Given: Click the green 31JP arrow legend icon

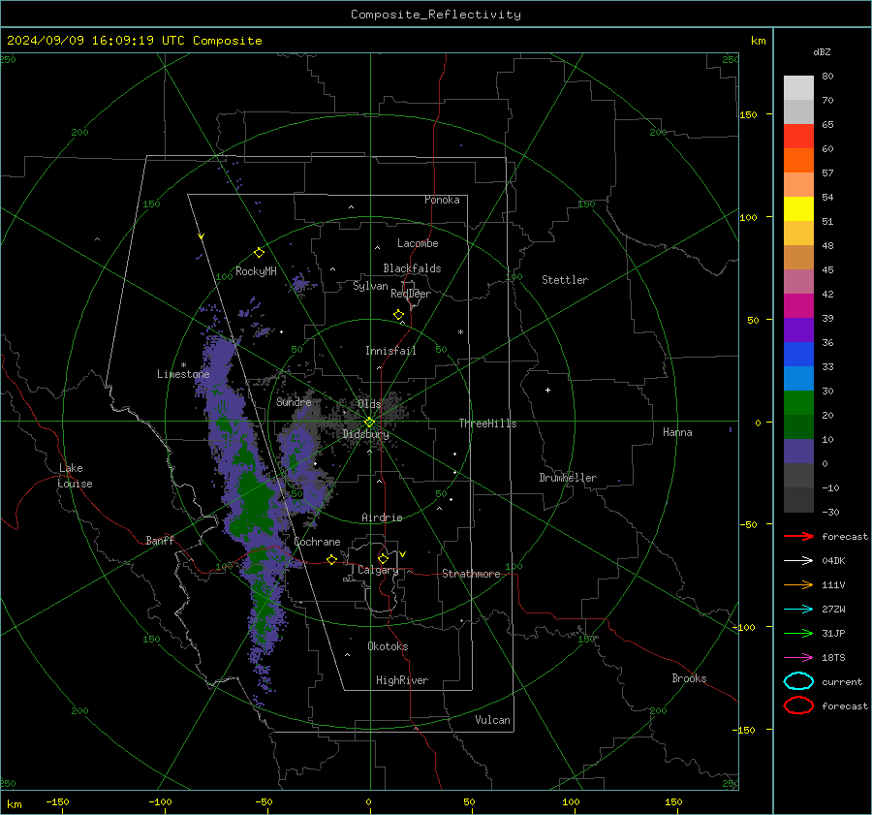Looking at the screenshot, I should [798, 633].
